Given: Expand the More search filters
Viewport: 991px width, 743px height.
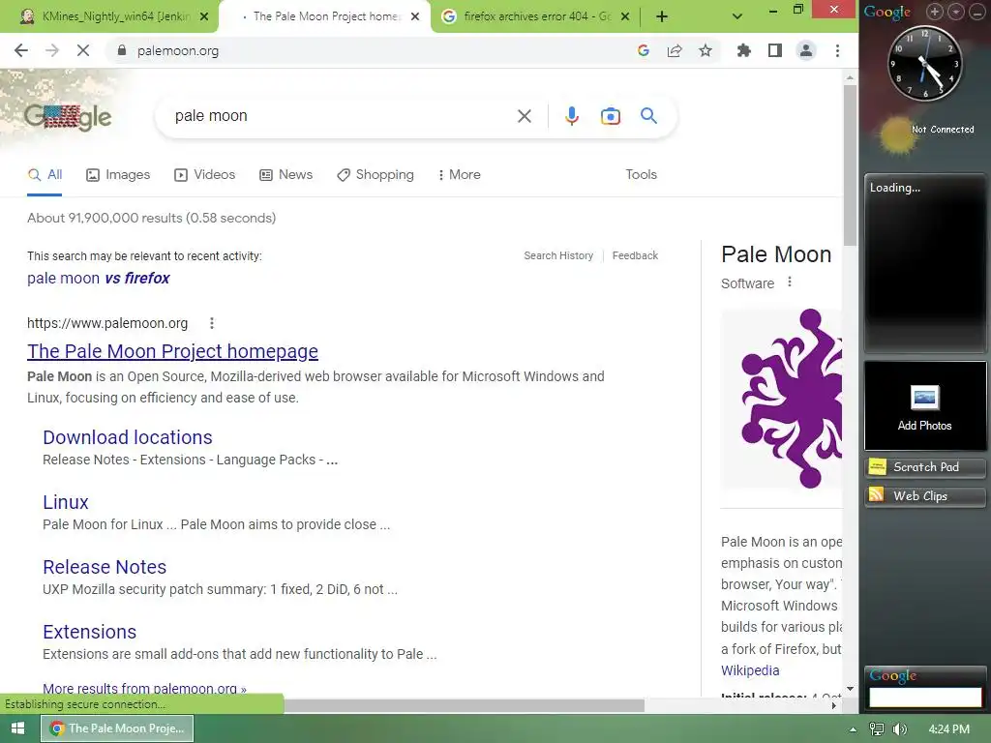Looking at the screenshot, I should click(460, 174).
